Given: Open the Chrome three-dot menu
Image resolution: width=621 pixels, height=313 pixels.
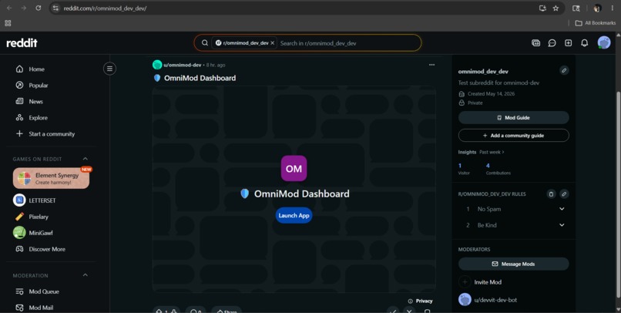Looking at the screenshot, I should point(613,8).
